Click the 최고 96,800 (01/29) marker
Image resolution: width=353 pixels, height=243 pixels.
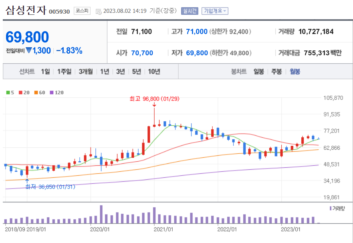pos(154,99)
